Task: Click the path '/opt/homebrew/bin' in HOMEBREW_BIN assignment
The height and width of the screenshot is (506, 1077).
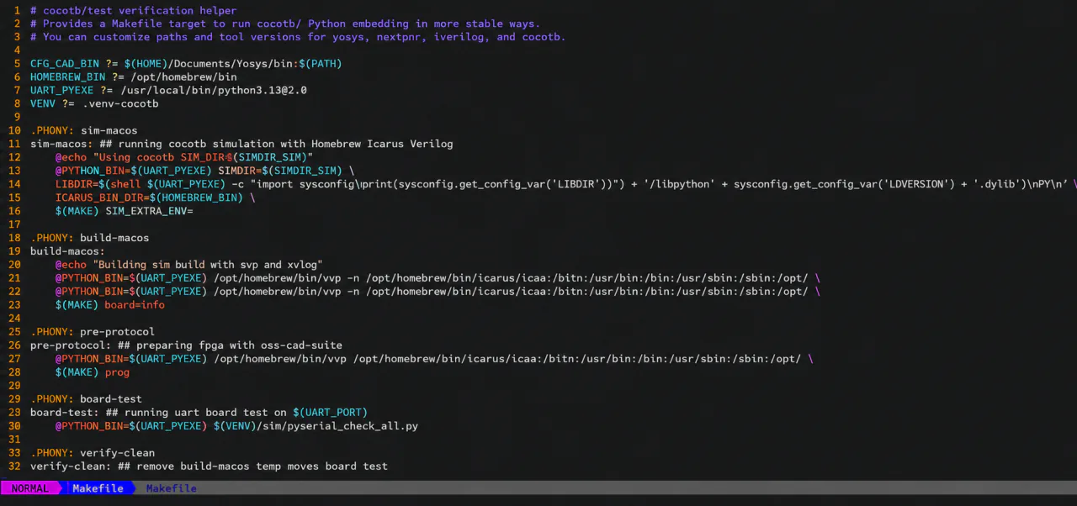Action: [184, 77]
